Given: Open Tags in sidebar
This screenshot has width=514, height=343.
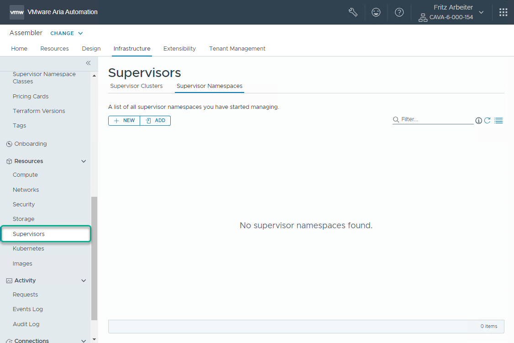Looking at the screenshot, I should pyautogui.click(x=19, y=126).
